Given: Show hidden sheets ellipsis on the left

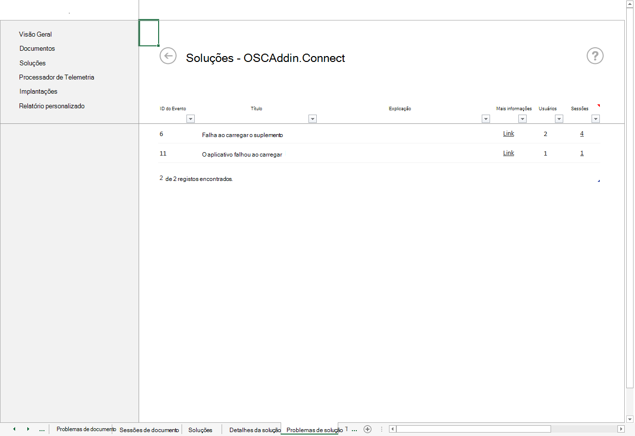Looking at the screenshot, I should pyautogui.click(x=42, y=430).
